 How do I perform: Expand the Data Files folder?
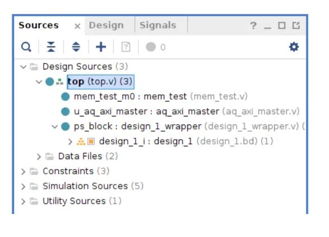pyautogui.click(x=39, y=157)
